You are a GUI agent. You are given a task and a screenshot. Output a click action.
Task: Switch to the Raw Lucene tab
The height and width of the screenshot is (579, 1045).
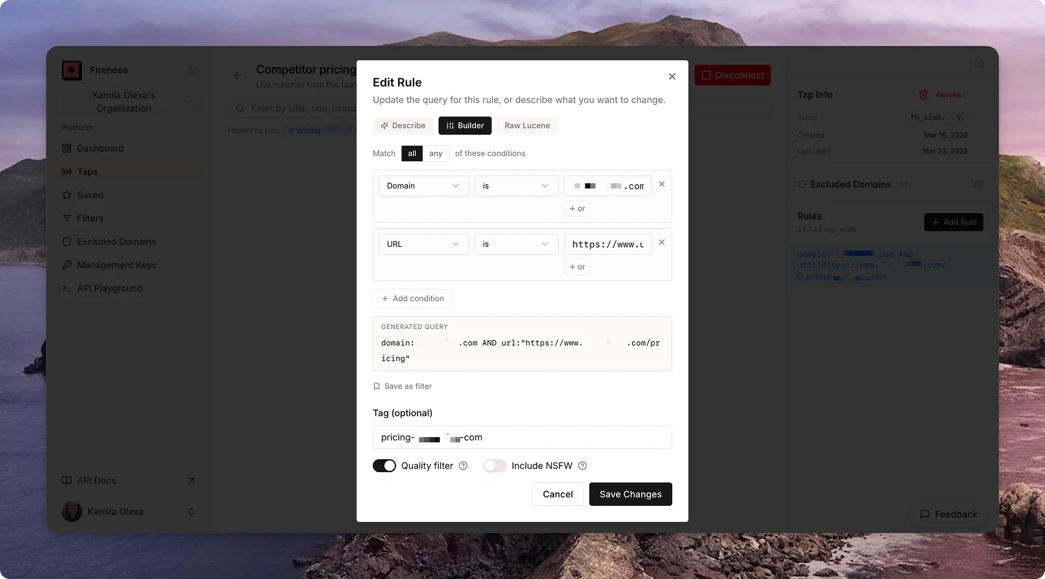tap(527, 126)
